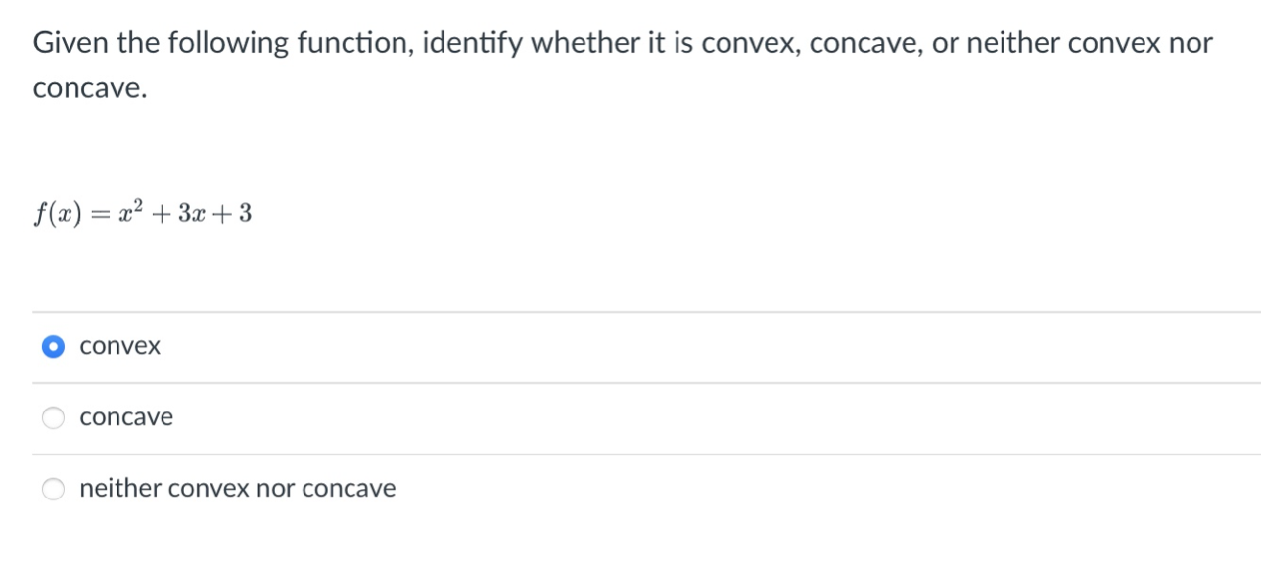Click the neither convex nor concave label
The image size is (1261, 563).
click(x=236, y=487)
